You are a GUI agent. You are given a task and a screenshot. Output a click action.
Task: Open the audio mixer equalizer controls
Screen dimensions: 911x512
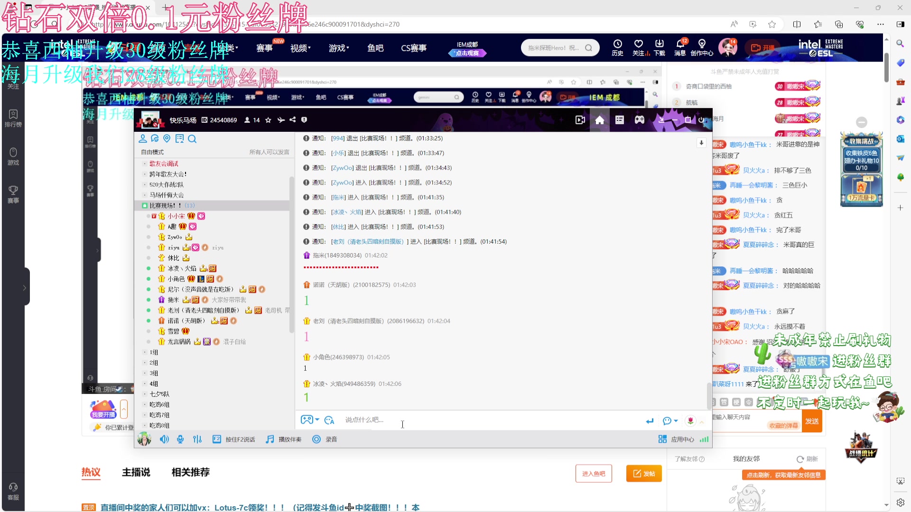(197, 439)
